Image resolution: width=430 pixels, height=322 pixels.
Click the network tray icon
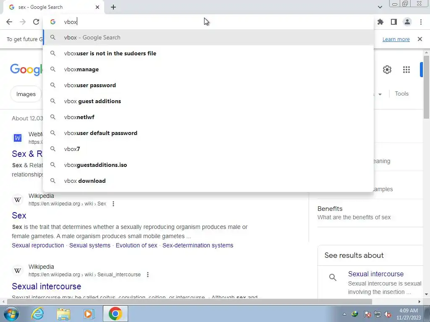[x=378, y=314]
